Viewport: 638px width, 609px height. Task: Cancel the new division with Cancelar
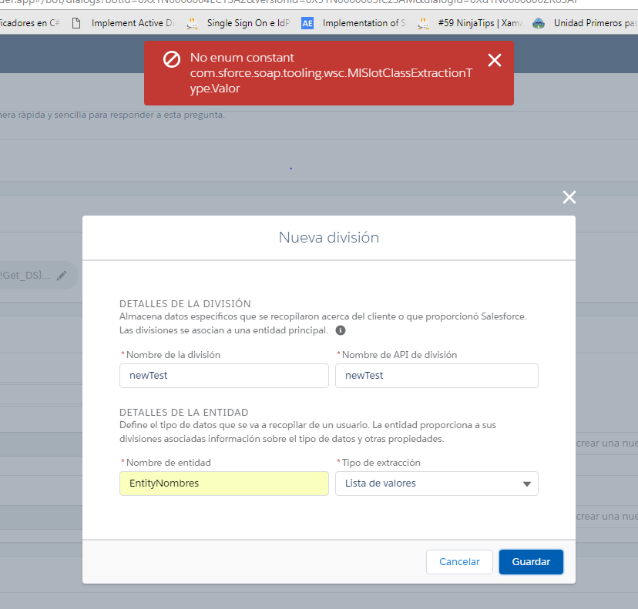coord(459,562)
